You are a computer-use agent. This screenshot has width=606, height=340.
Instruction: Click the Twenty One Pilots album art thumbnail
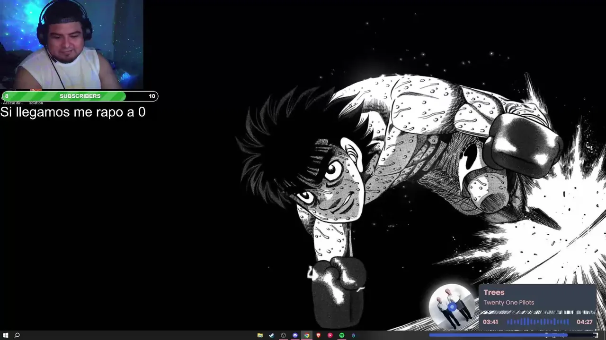pyautogui.click(x=452, y=307)
